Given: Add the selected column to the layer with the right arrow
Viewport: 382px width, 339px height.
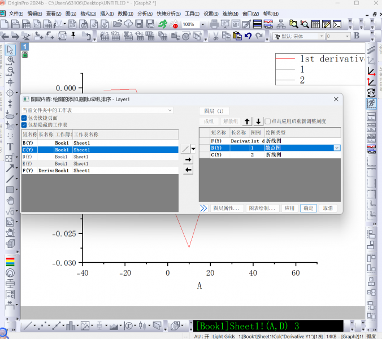Looking at the screenshot, I should click(188, 160).
